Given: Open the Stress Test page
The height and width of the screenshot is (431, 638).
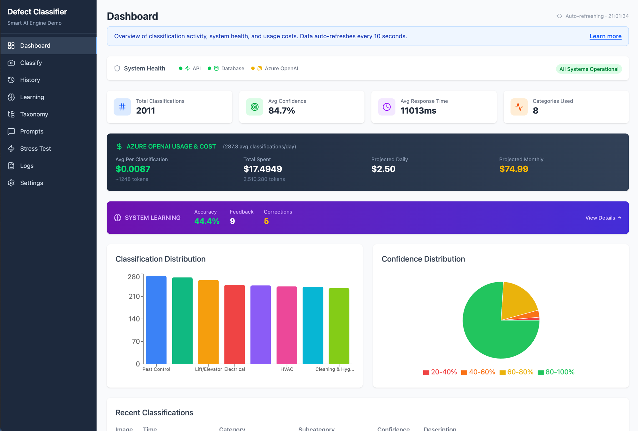Looking at the screenshot, I should point(48,148).
